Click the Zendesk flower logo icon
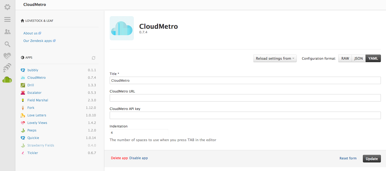 8,7
